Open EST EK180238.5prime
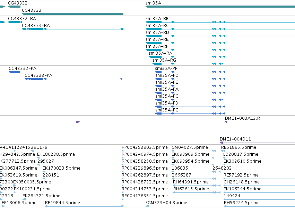 [56, 154]
